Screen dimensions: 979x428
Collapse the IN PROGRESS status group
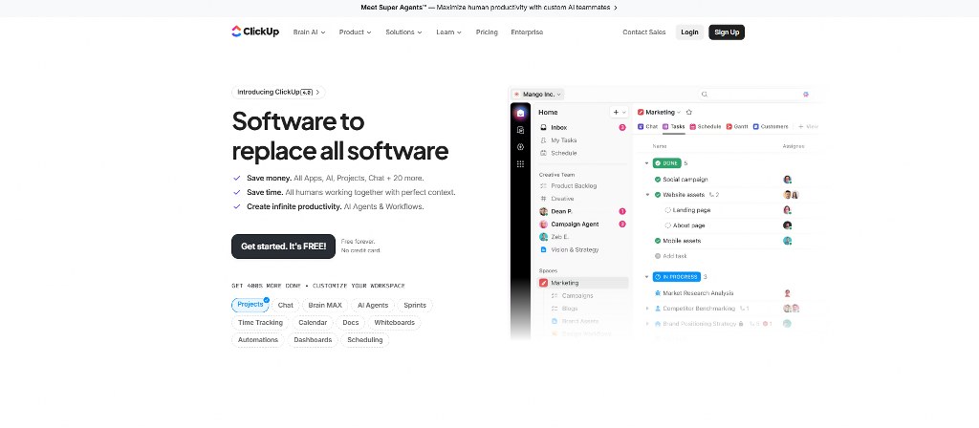click(647, 276)
